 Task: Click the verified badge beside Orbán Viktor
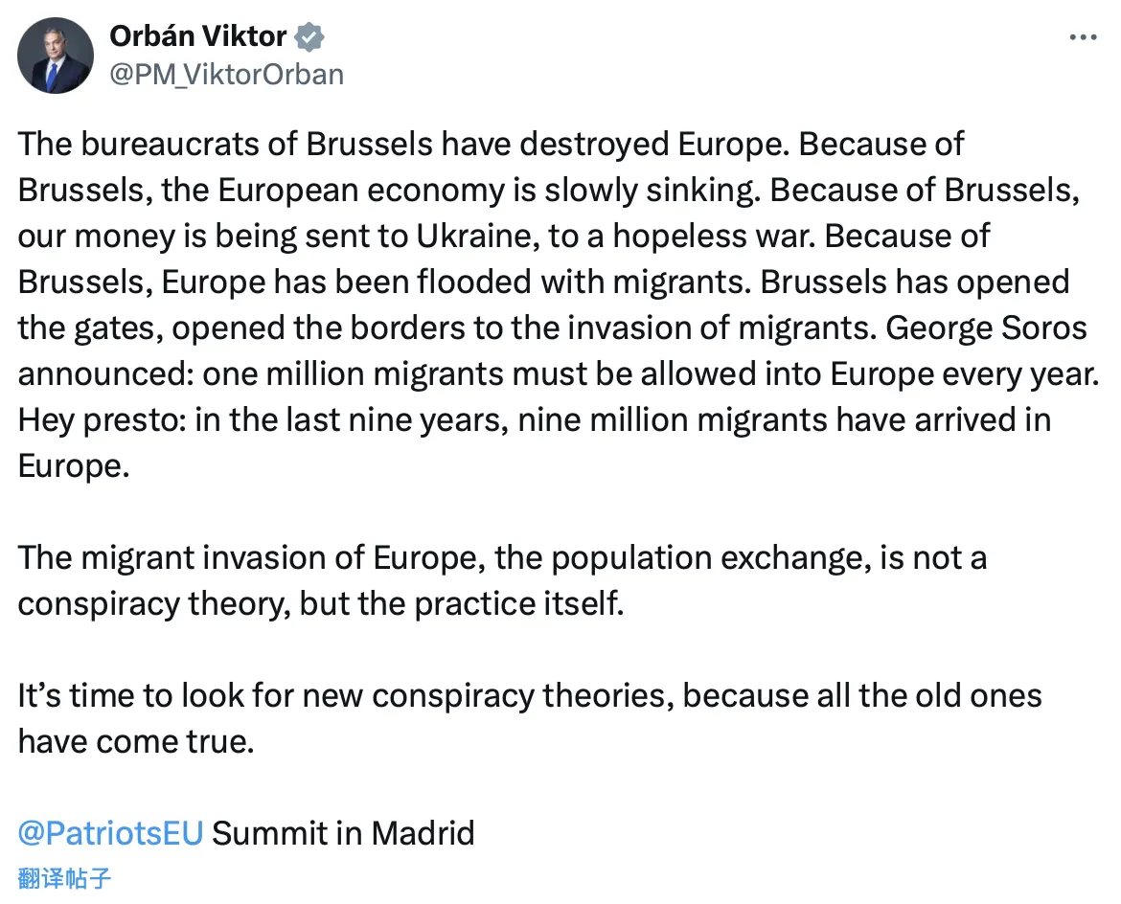(x=309, y=37)
